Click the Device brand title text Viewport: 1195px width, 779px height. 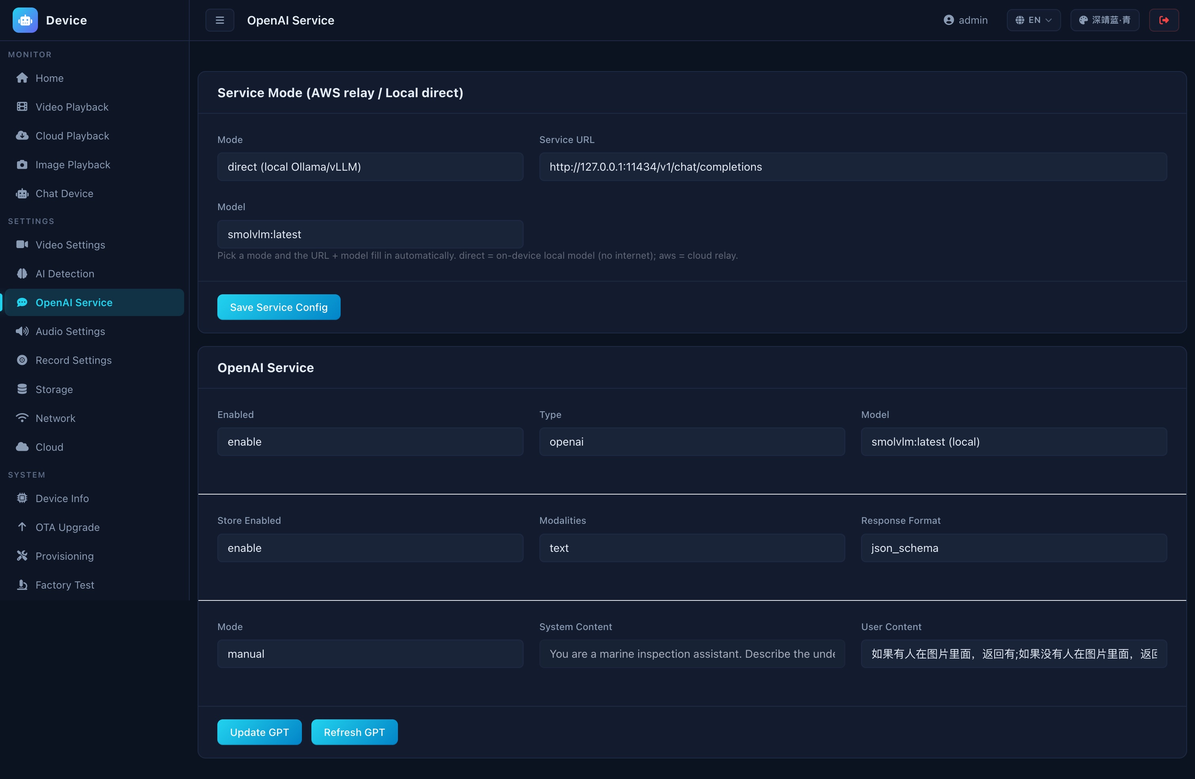click(66, 20)
